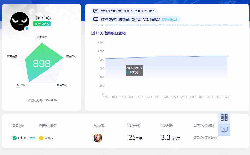Click the 已认证 status text
The width and height of the screenshot is (250, 155).
23,138
